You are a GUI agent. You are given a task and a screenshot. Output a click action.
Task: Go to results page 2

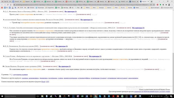12,75
